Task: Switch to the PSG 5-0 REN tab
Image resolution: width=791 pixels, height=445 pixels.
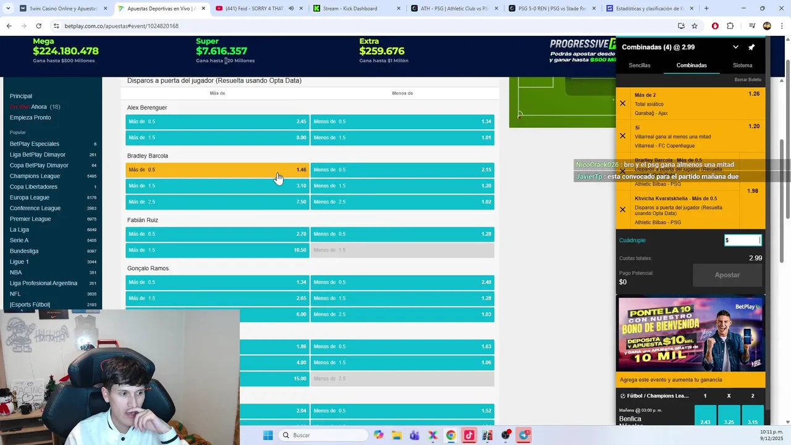Action: [554, 9]
